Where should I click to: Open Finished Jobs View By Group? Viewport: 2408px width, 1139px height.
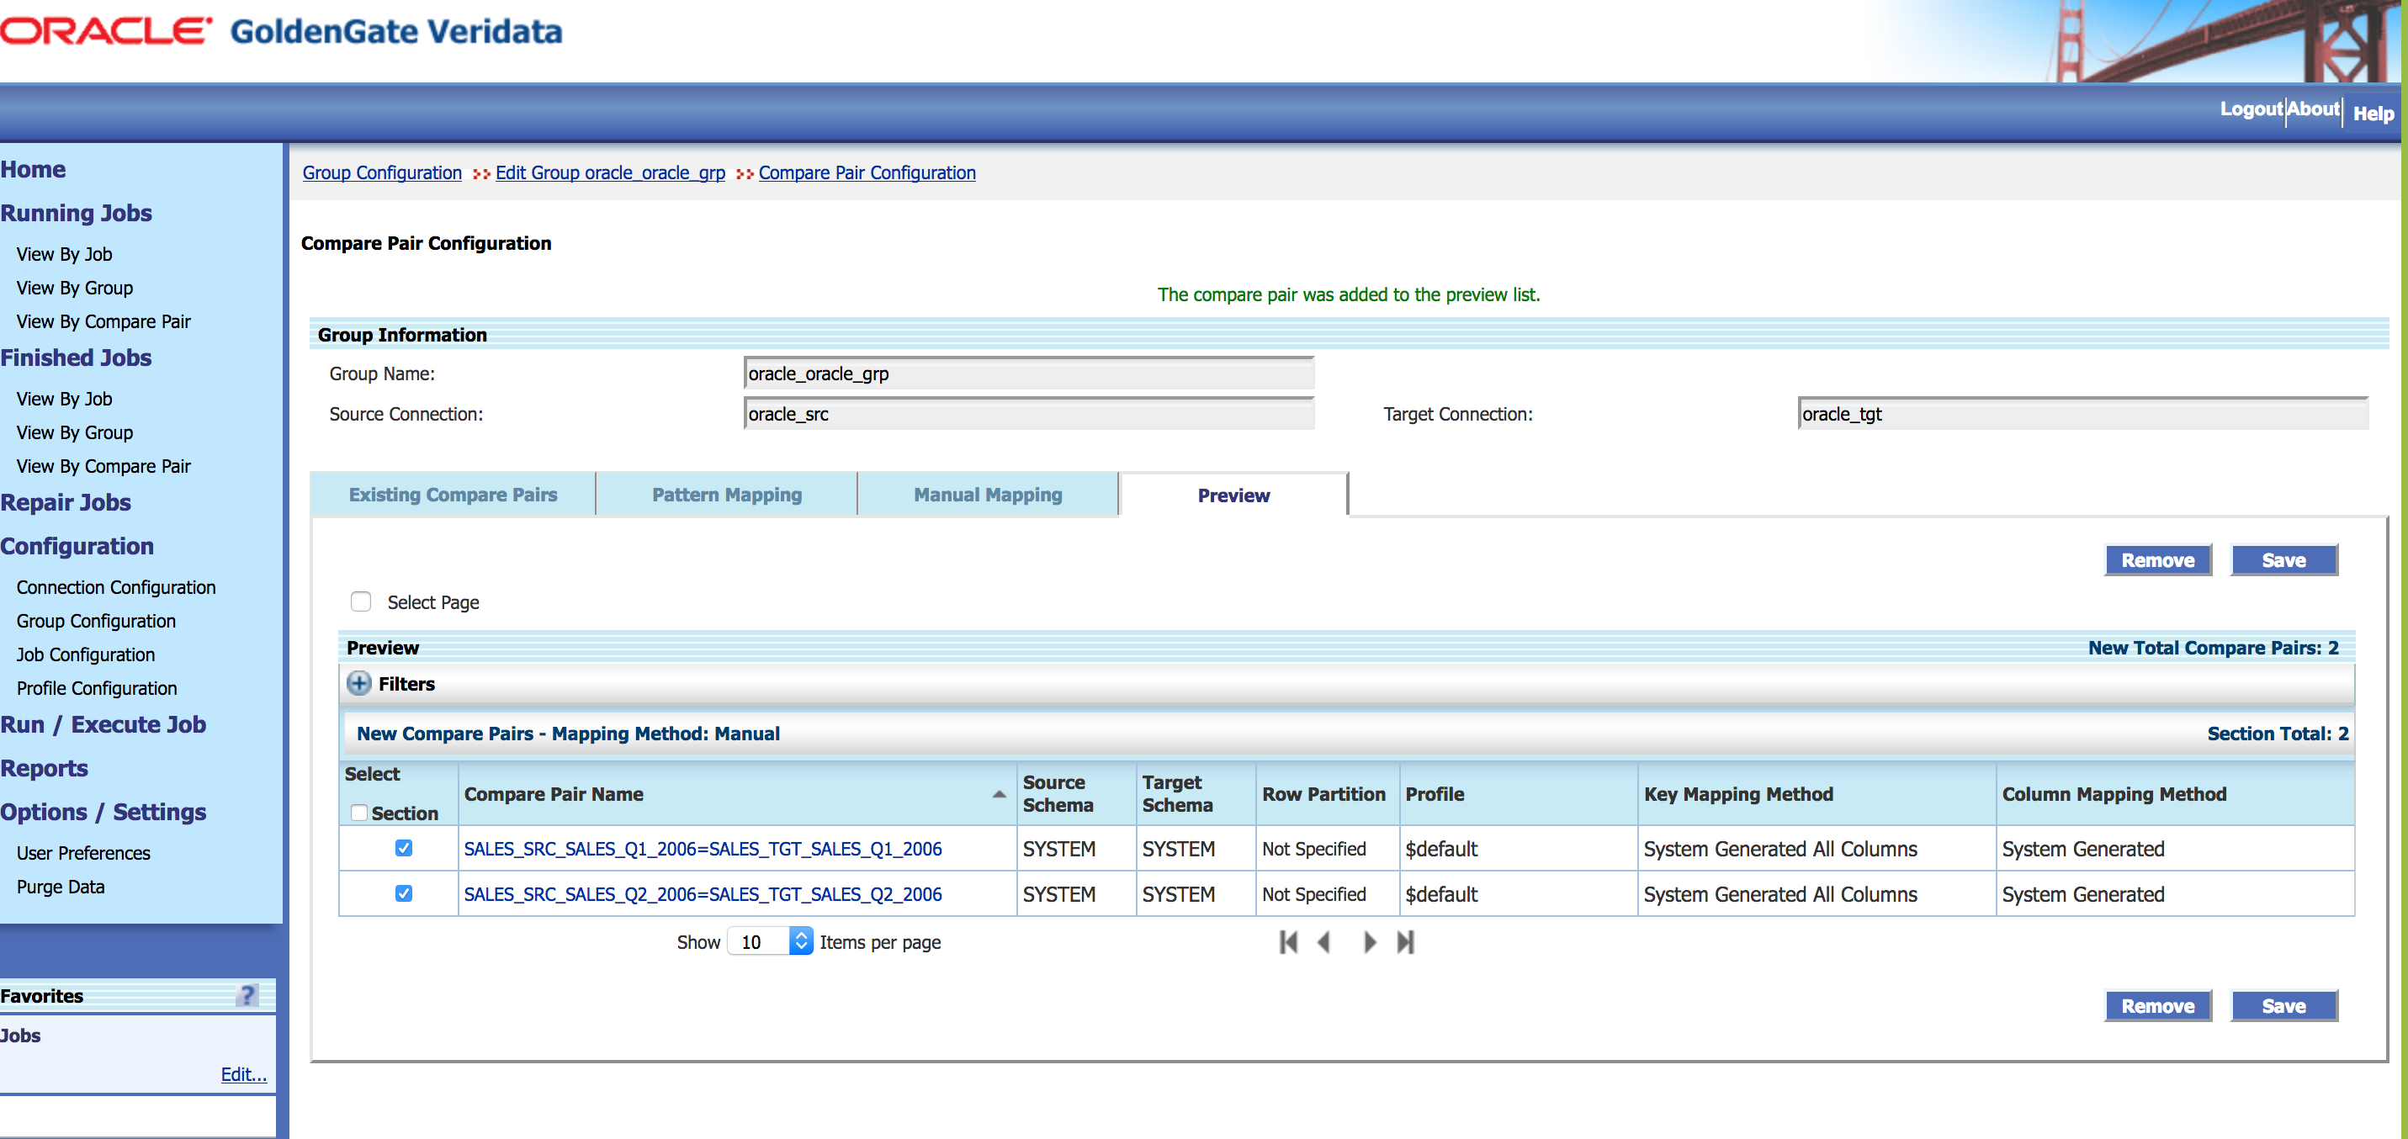tap(75, 432)
